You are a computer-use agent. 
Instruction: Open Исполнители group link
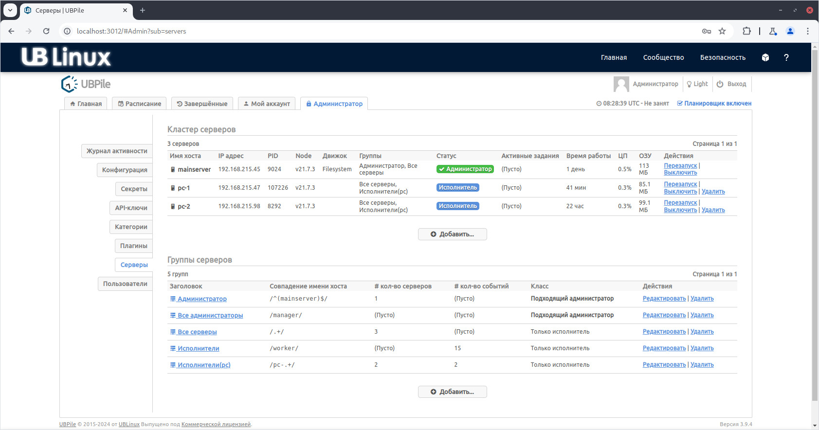click(x=195, y=348)
